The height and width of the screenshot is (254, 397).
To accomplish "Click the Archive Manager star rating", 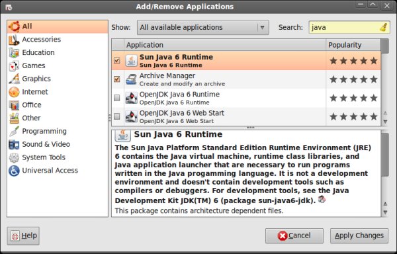I will [353, 79].
